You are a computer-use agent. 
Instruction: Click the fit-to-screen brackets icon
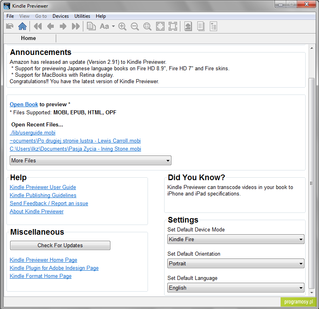(160, 26)
